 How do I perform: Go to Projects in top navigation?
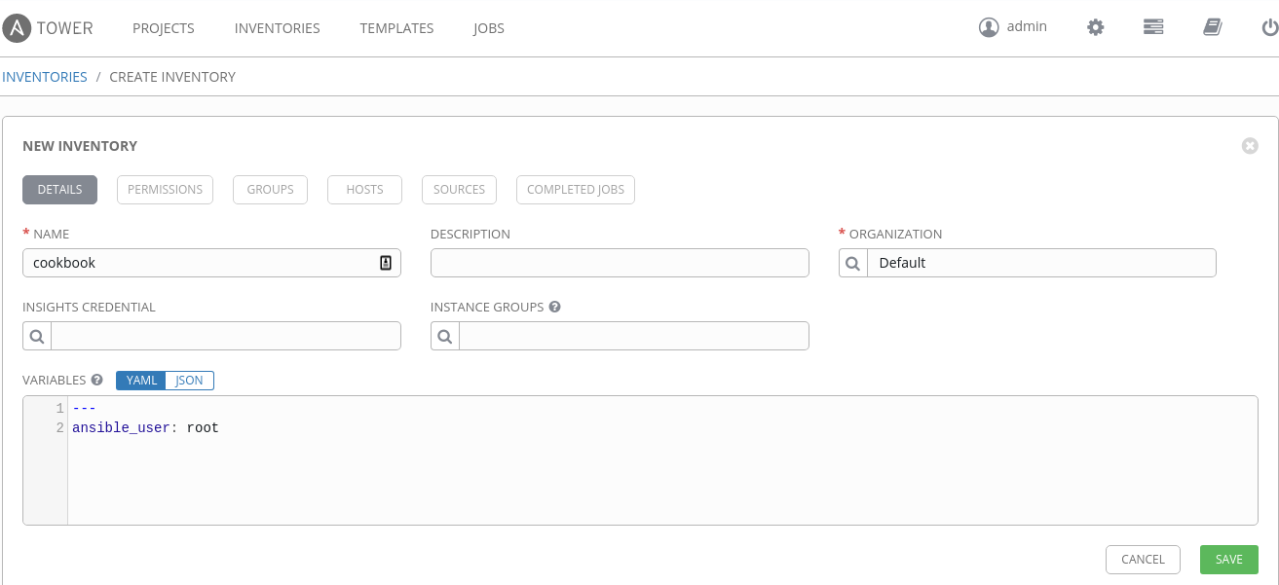[x=164, y=28]
